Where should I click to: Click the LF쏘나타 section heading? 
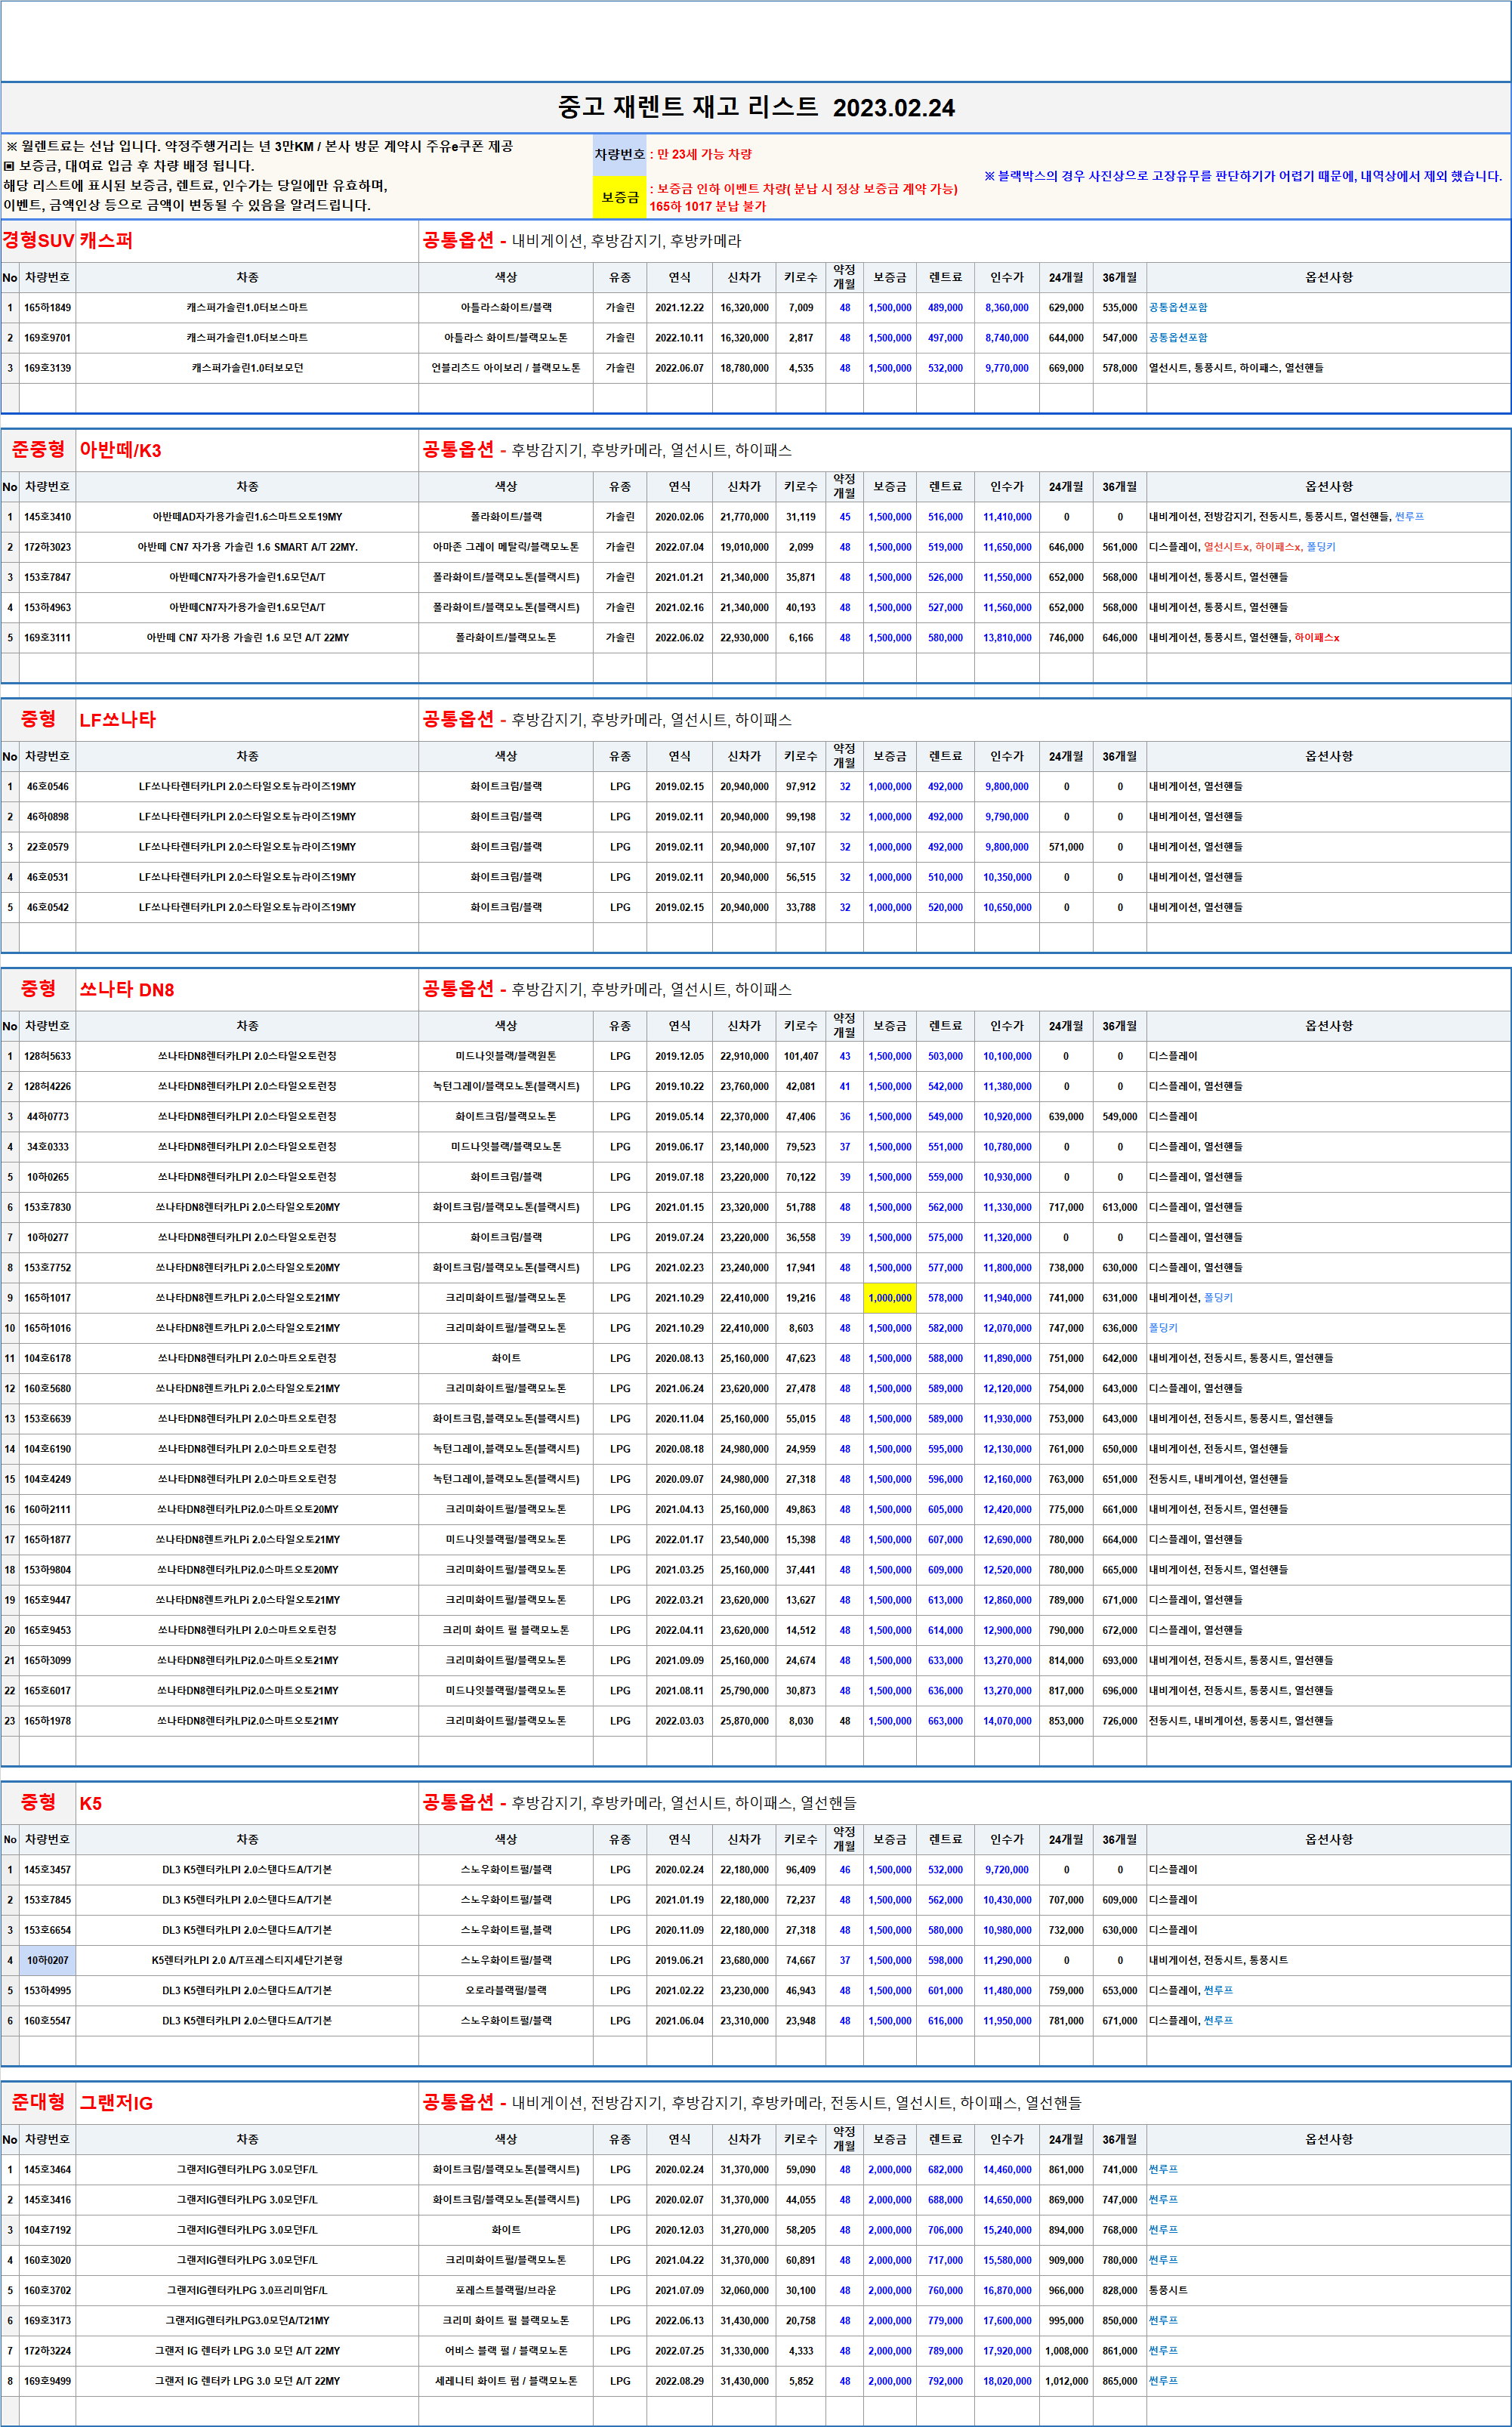[x=117, y=720]
